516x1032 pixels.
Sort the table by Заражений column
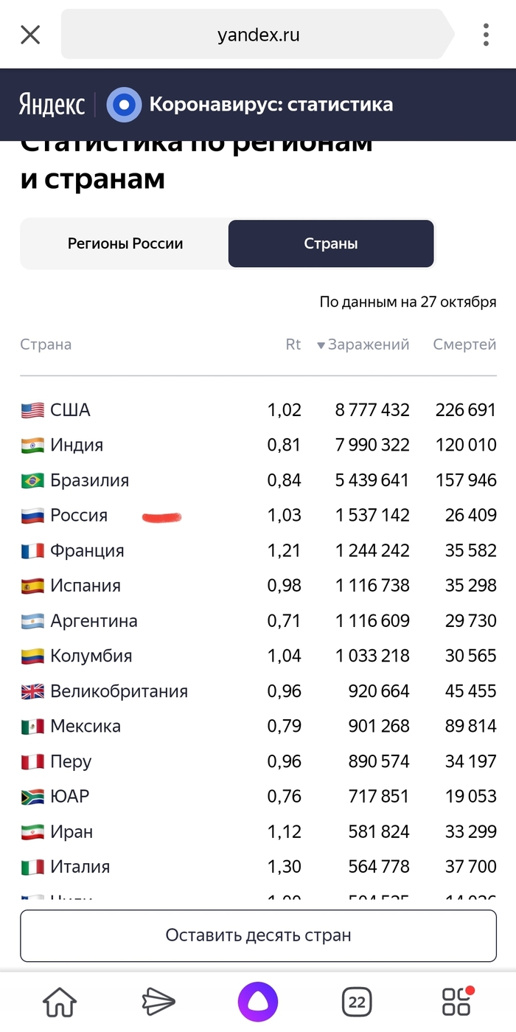[x=363, y=344]
